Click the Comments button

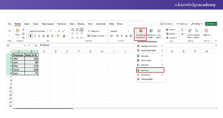click(166, 24)
